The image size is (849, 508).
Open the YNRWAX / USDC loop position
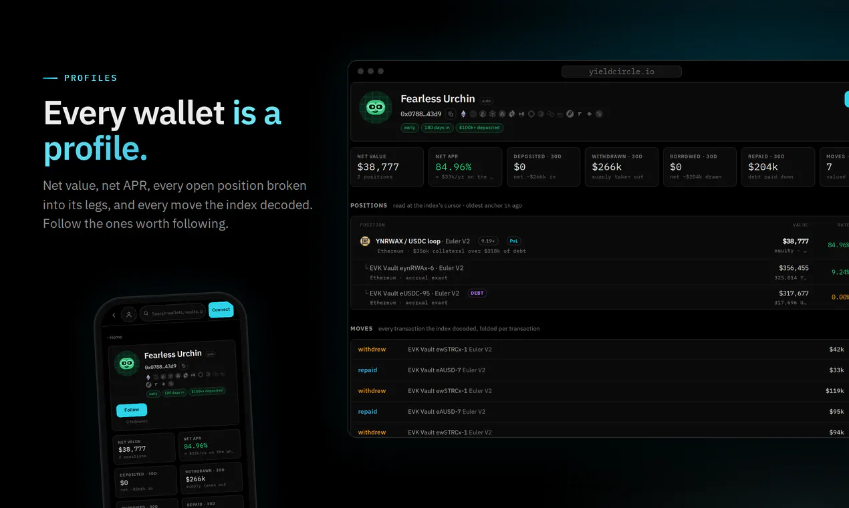click(x=600, y=245)
